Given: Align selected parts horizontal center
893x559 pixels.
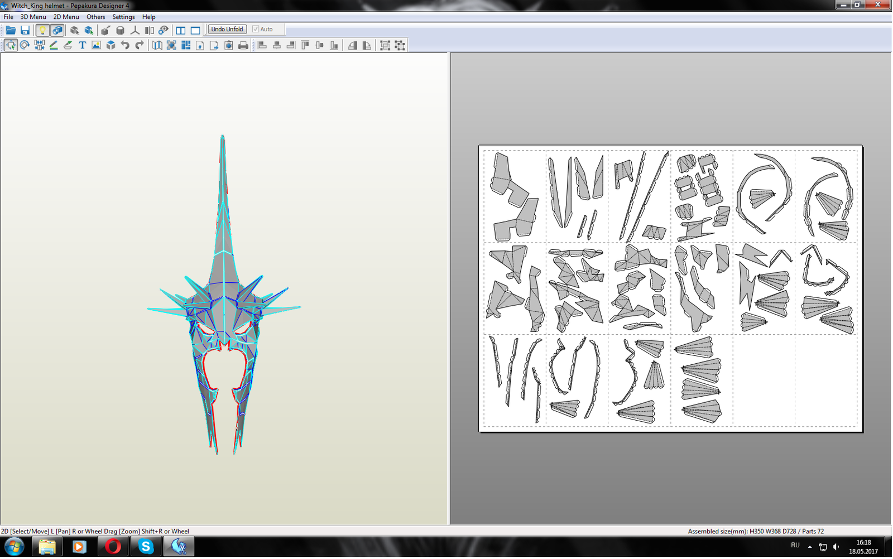Looking at the screenshot, I should [x=277, y=45].
